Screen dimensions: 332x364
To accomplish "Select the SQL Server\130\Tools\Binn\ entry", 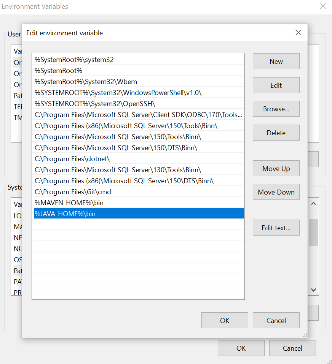I will pos(139,170).
